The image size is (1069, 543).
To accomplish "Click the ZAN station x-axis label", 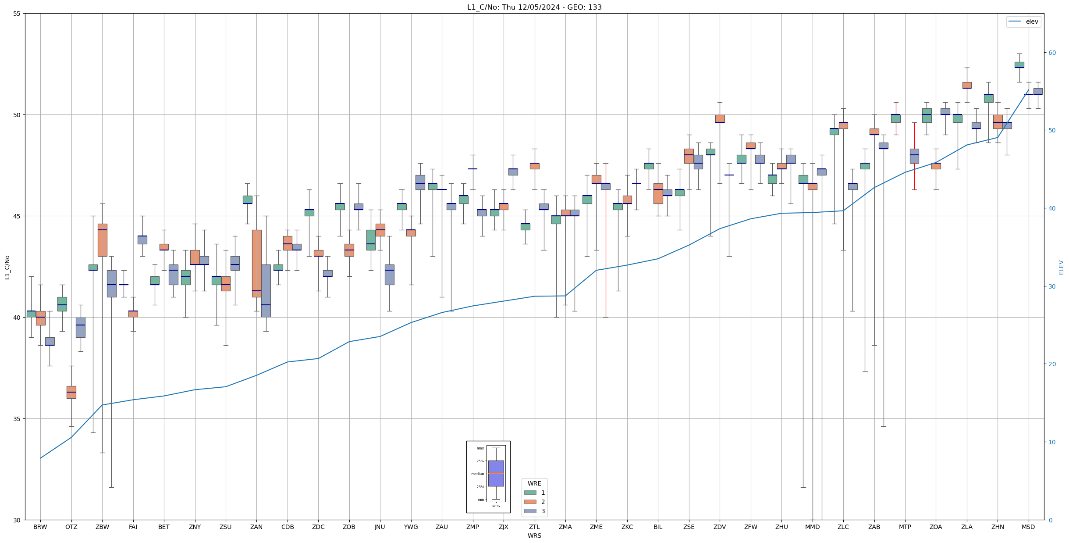I will [256, 527].
